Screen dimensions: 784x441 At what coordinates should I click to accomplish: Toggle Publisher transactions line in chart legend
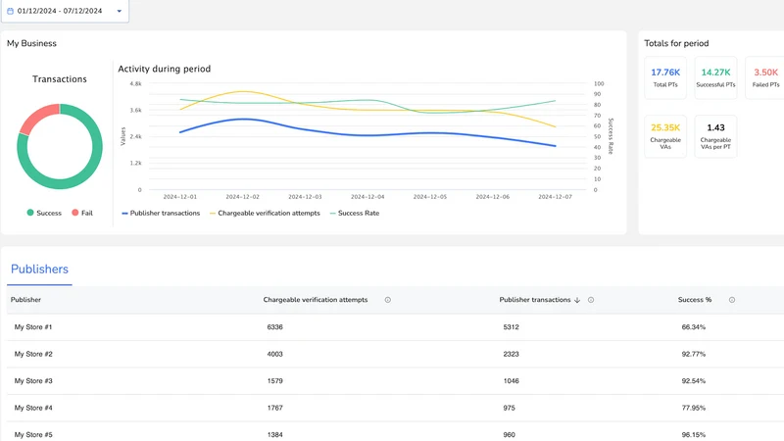tap(161, 213)
